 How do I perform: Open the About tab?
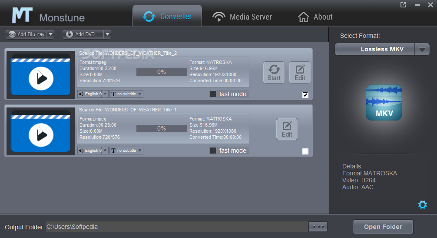(x=315, y=17)
